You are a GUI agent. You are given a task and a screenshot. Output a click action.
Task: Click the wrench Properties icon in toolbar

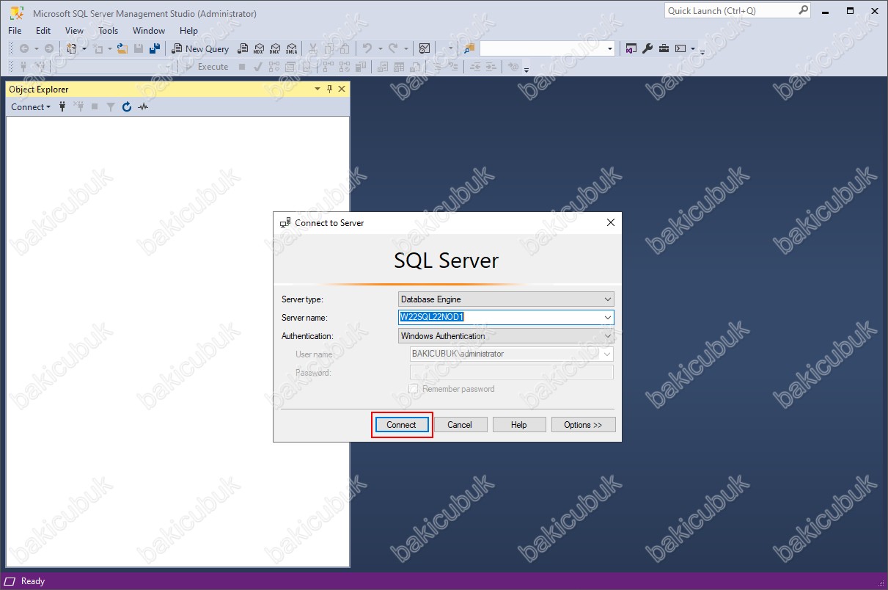point(647,48)
